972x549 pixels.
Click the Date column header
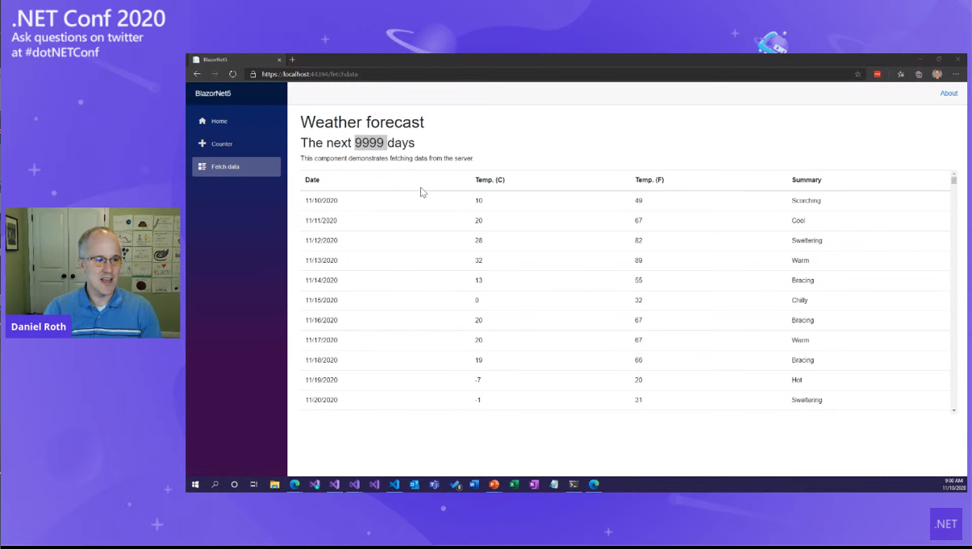pos(312,180)
